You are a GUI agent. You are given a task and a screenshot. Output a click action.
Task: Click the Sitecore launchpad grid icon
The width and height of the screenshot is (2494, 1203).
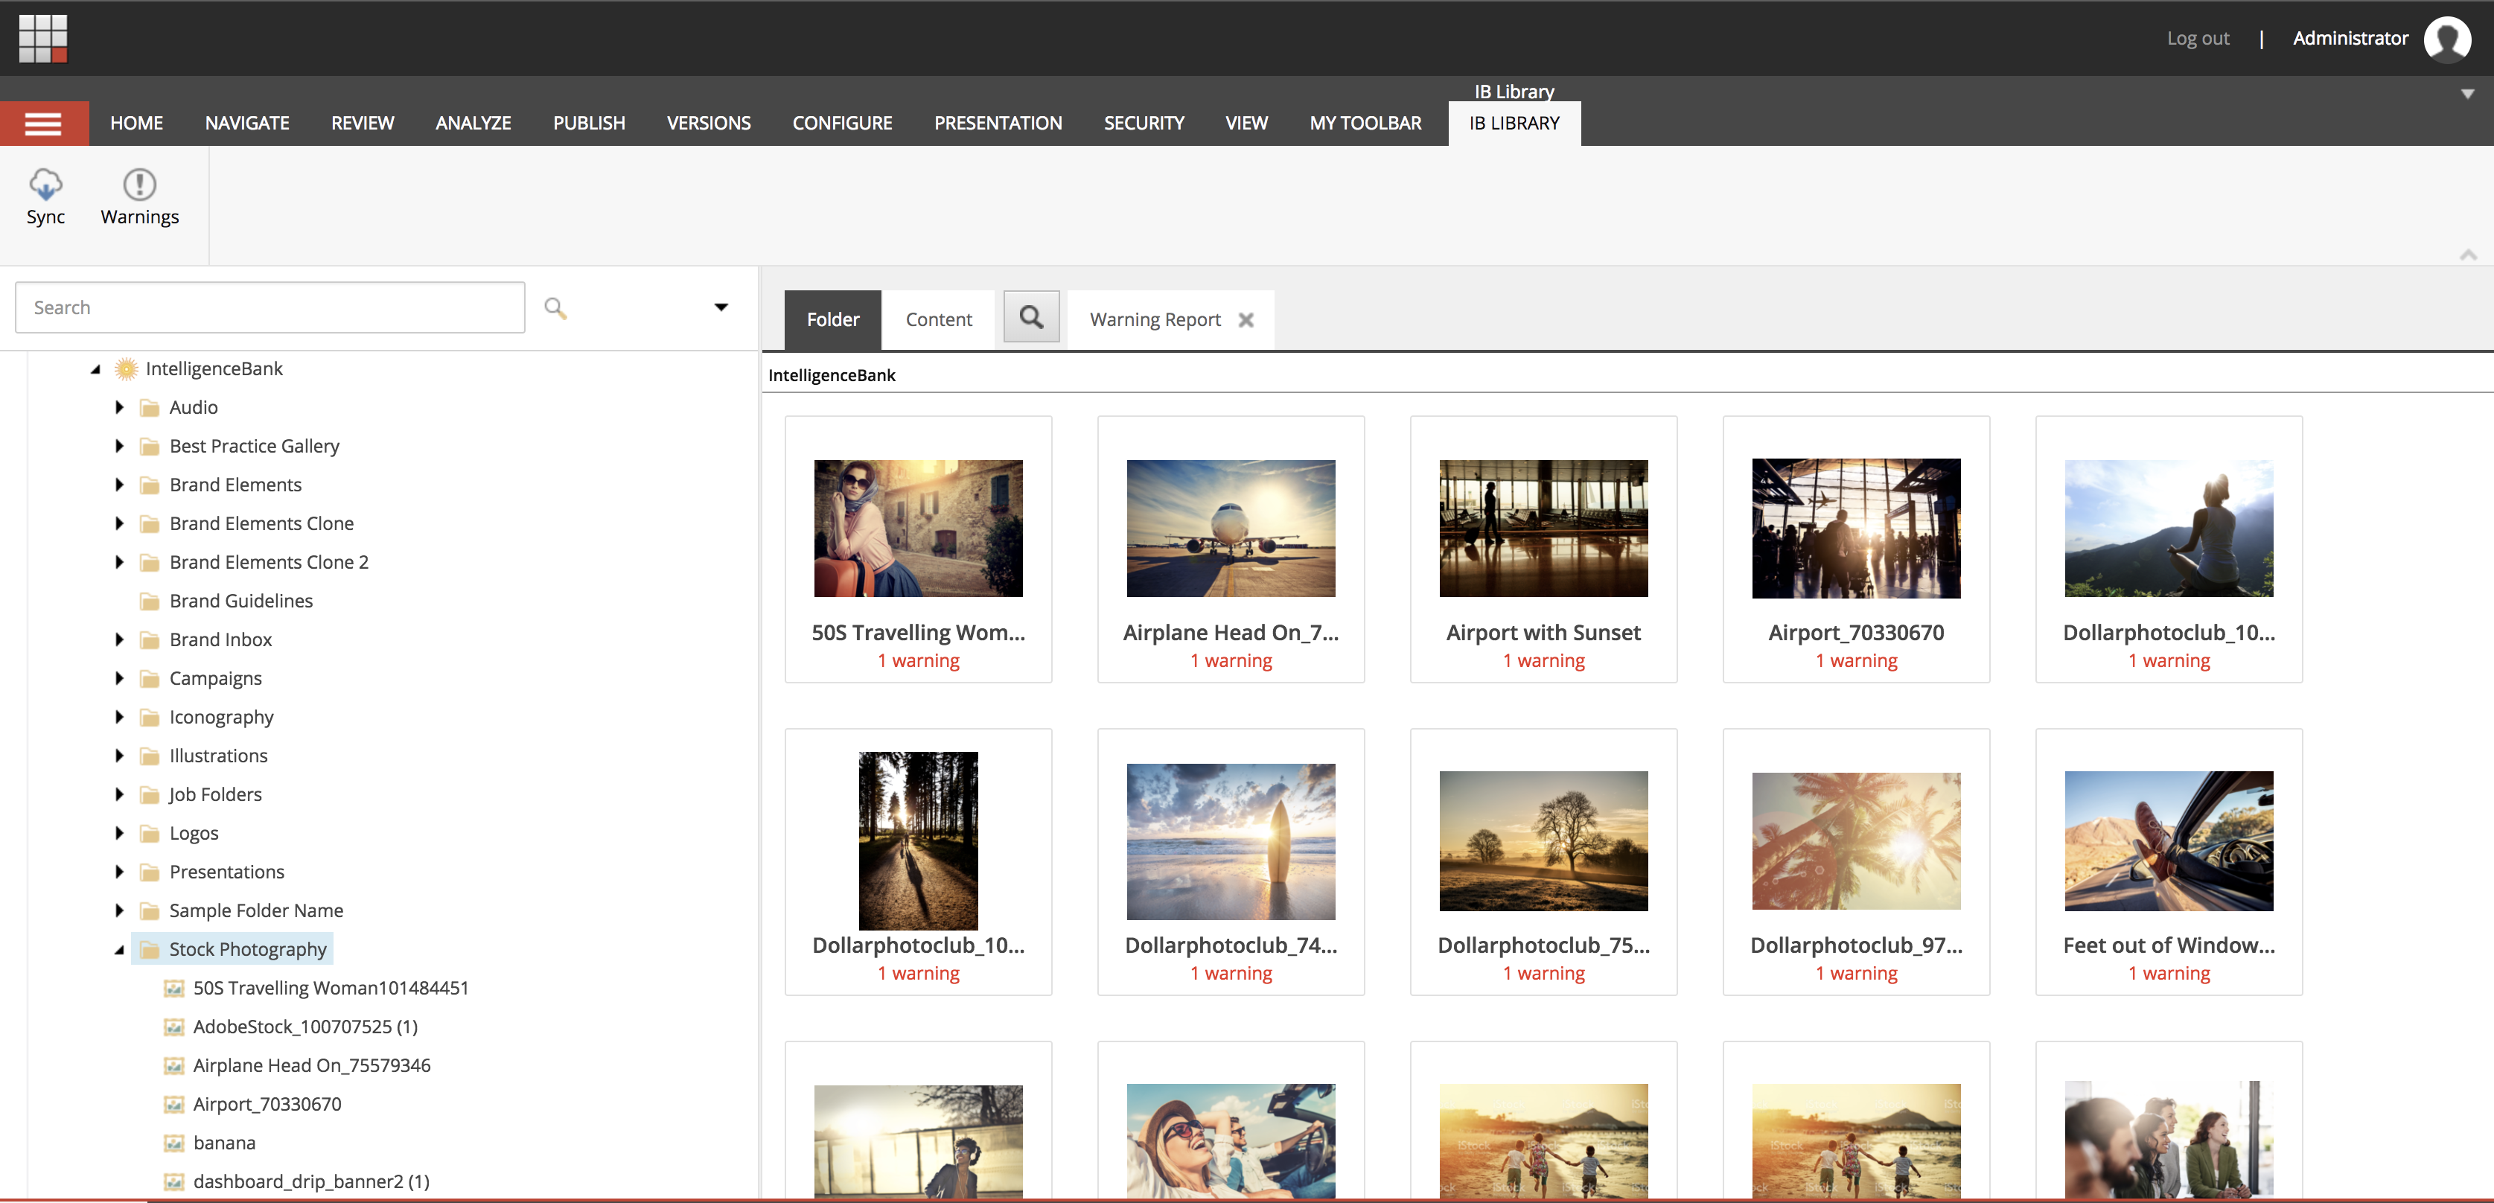pos(42,38)
